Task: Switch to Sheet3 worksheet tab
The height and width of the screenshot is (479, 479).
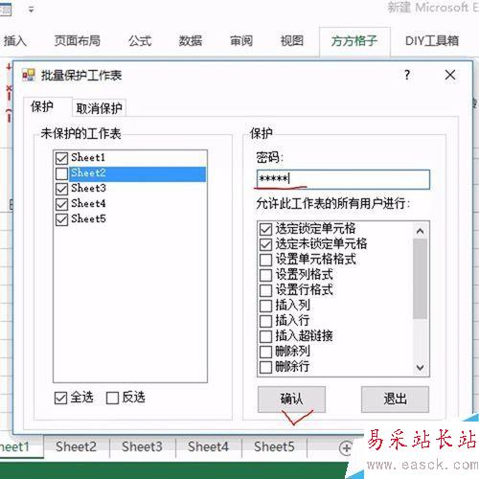Action: click(x=142, y=446)
